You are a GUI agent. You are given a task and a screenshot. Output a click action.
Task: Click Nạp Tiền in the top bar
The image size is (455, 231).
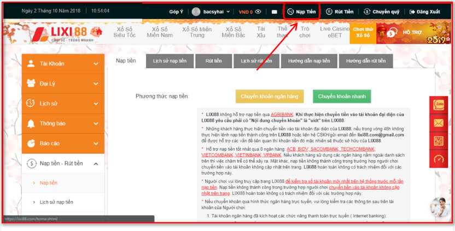tap(302, 11)
